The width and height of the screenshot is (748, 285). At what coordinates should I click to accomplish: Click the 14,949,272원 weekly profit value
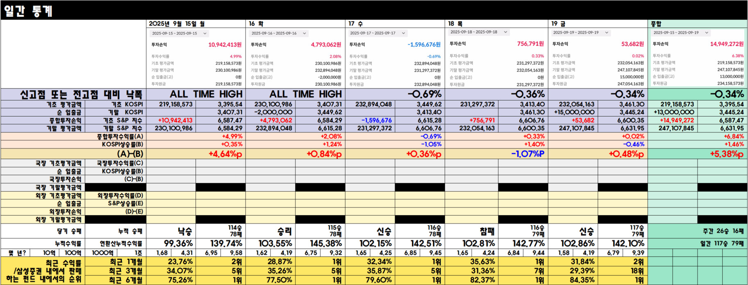(x=727, y=43)
